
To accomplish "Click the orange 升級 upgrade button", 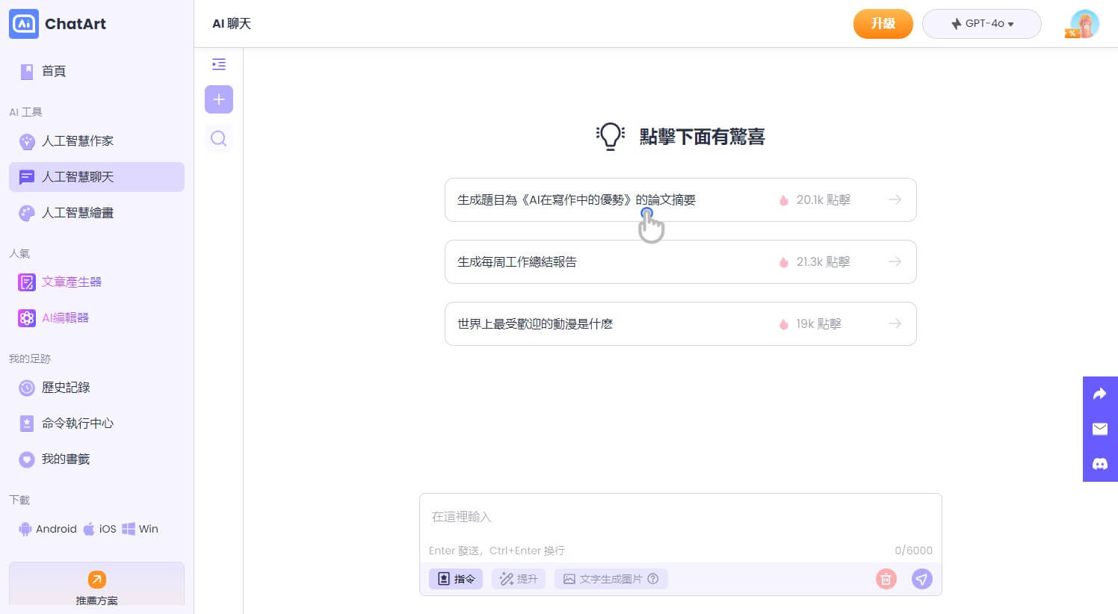I will click(883, 24).
